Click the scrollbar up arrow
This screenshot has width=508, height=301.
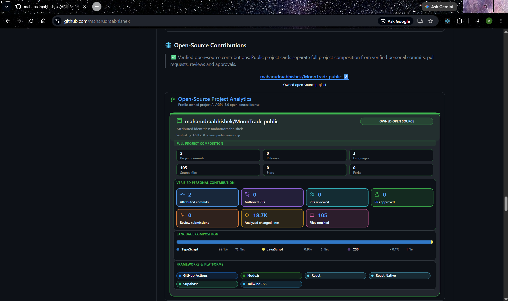(x=506, y=31)
